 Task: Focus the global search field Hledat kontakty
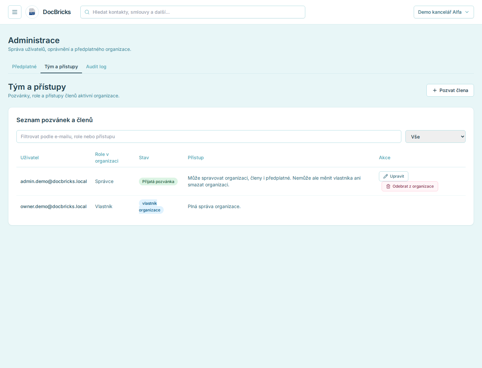193,12
